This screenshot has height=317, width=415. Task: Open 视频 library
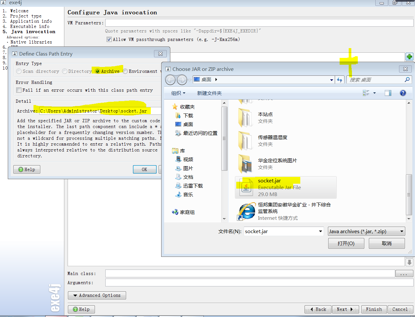click(x=184, y=159)
